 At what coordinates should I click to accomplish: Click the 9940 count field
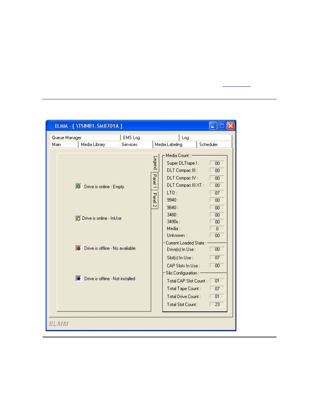click(x=217, y=200)
